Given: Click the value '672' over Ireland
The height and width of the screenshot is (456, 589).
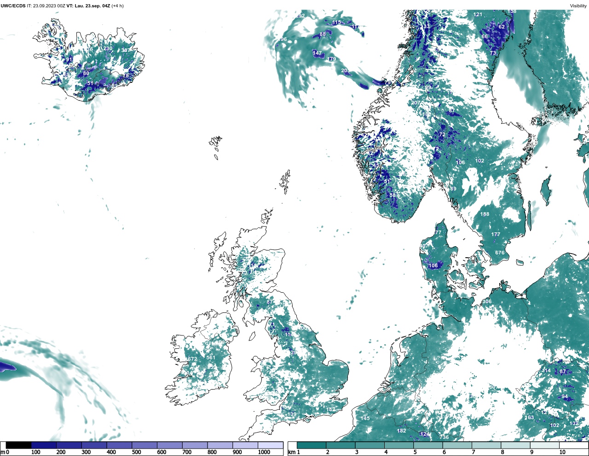Looking at the screenshot, I should point(192,359).
